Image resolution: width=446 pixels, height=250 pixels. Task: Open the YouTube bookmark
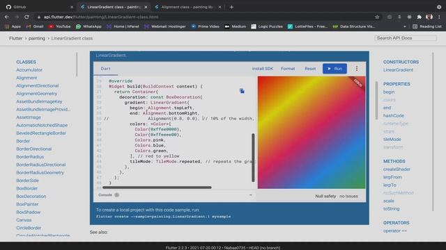[x=59, y=26]
